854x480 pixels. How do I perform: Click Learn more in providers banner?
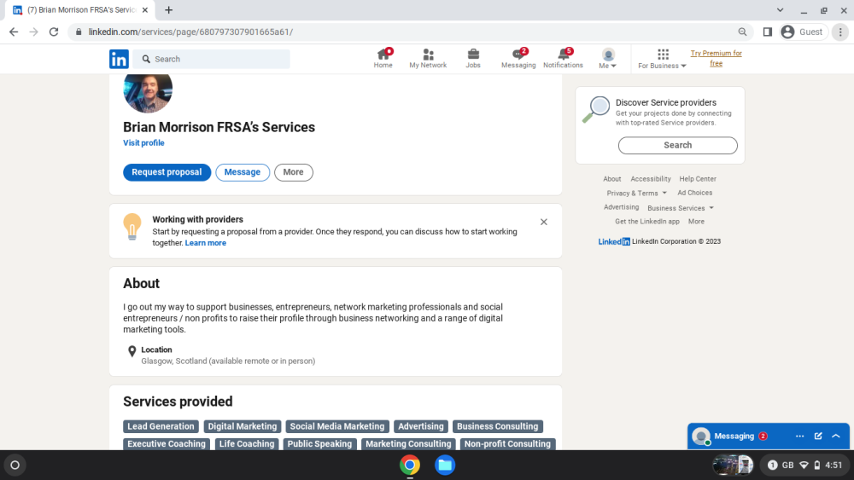[205, 243]
